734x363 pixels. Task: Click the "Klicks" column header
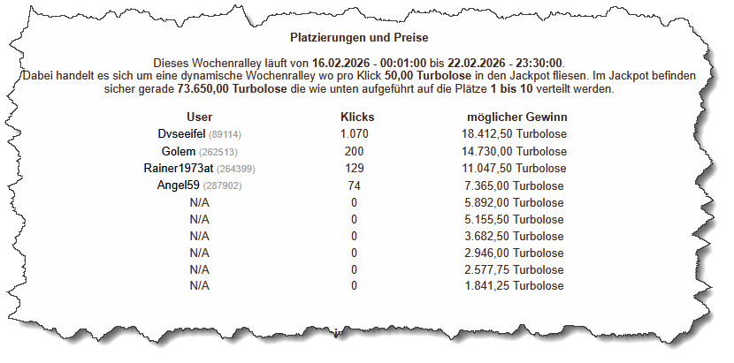[358, 117]
